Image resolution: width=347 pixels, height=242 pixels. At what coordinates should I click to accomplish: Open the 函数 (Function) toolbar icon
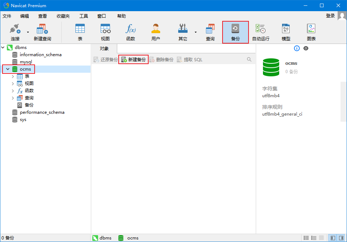tap(130, 32)
